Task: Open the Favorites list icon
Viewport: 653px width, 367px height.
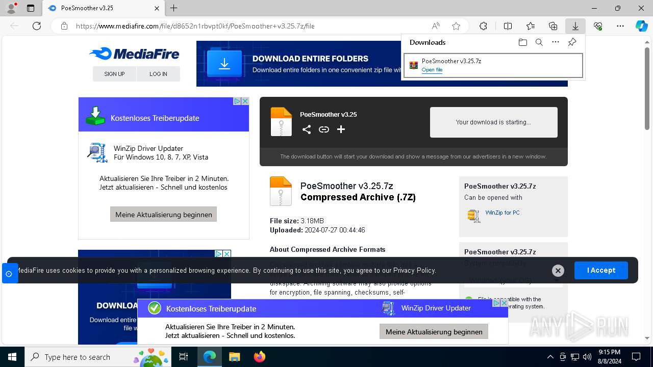Action: coord(531,26)
